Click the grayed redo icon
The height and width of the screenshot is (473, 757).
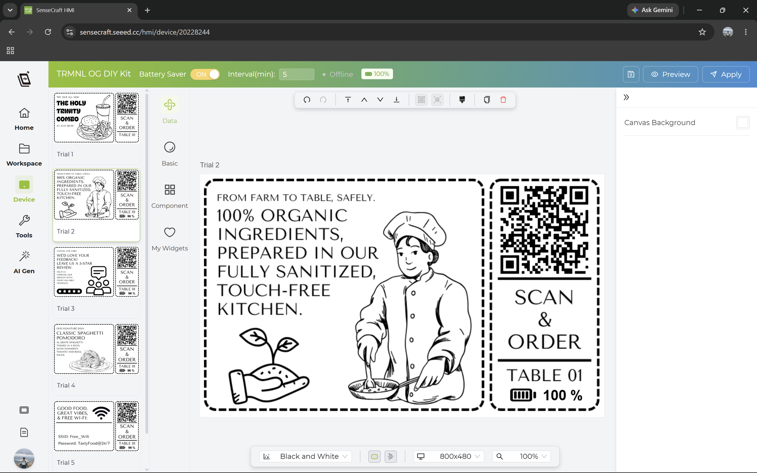pyautogui.click(x=323, y=100)
